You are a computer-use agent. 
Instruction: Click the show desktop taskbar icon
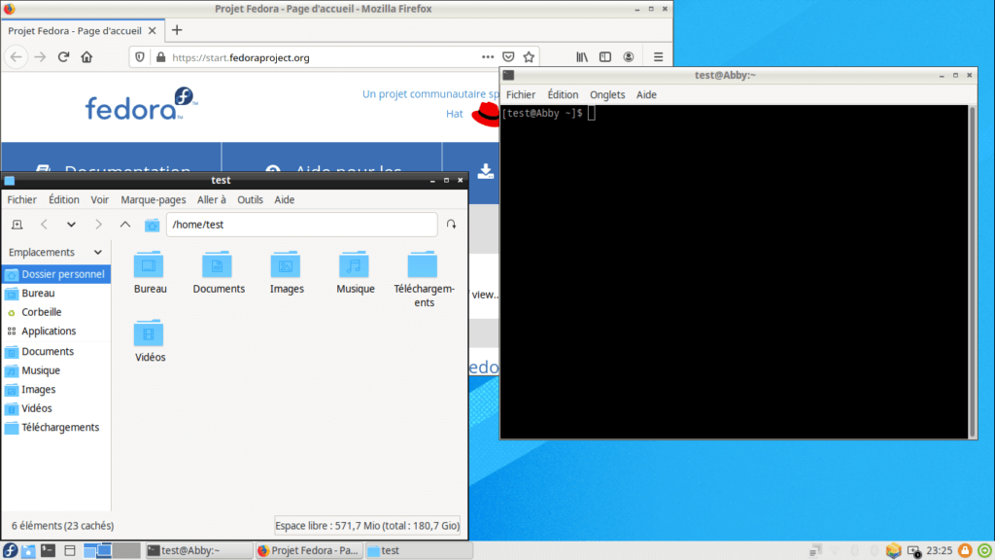[70, 550]
